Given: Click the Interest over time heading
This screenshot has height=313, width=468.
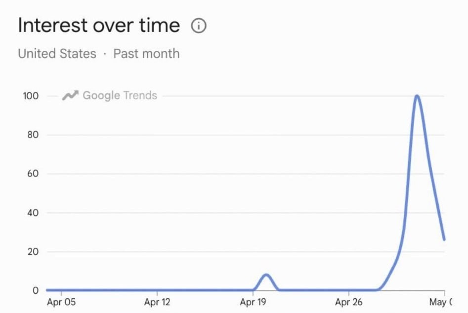Looking at the screenshot, I should point(99,25).
